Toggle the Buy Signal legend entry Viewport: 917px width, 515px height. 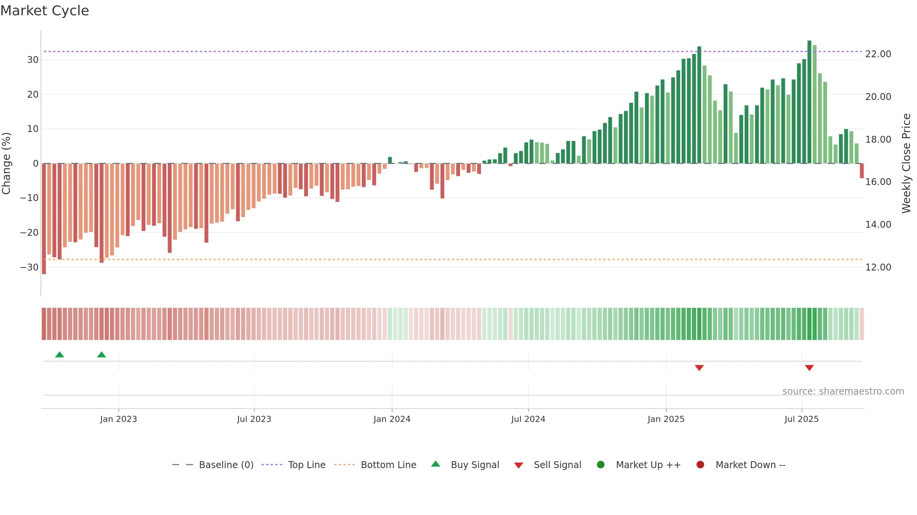[465, 465]
